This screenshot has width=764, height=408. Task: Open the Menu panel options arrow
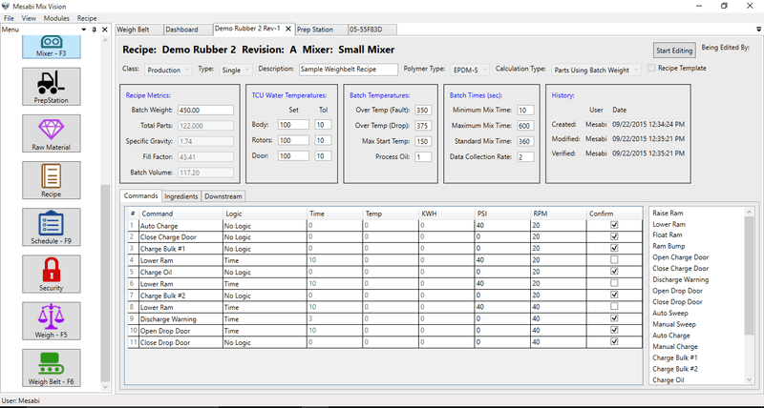tap(84, 30)
